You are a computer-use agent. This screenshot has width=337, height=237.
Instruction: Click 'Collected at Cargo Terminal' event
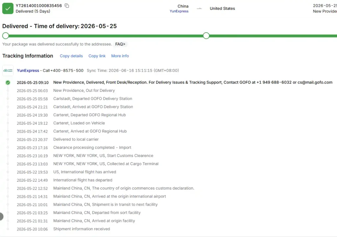(x=106, y=164)
